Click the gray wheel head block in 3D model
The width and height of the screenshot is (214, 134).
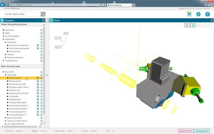160,70
